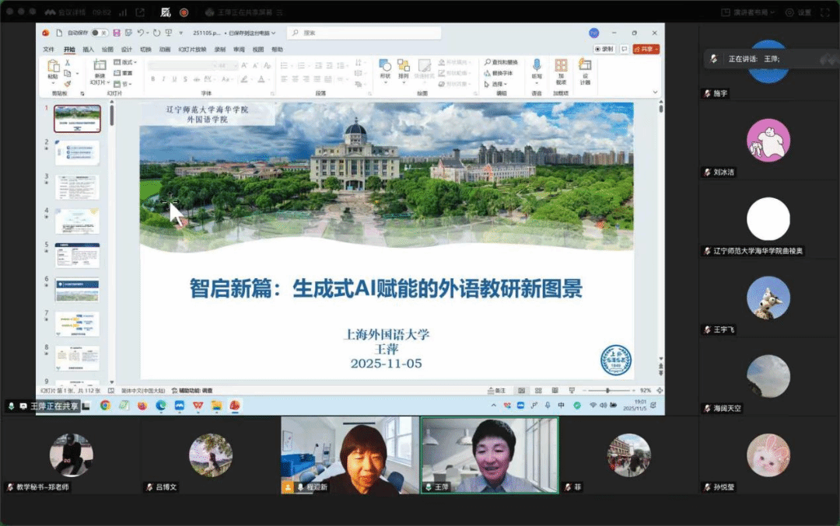Switch to the 幻灯片放映 (Slide Show) tab

coord(191,49)
